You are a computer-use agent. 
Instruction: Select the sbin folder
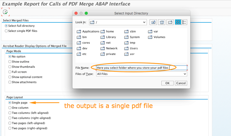[x=130, y=31]
